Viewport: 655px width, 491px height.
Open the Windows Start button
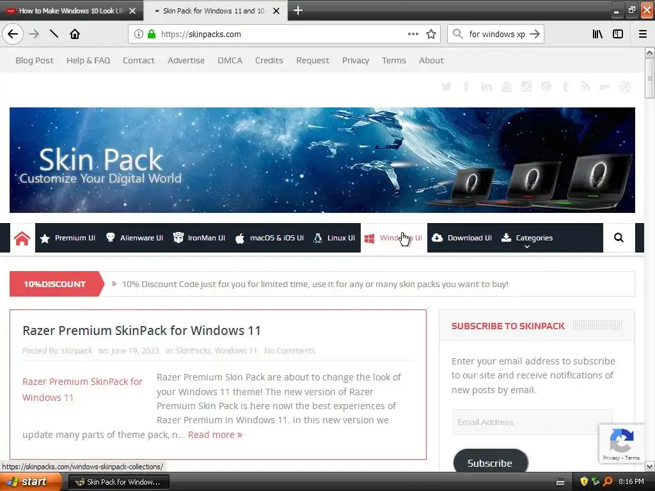click(x=31, y=482)
